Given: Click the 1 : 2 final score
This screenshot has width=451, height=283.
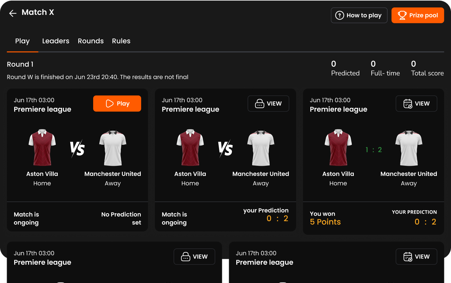Looking at the screenshot, I should coord(373,150).
